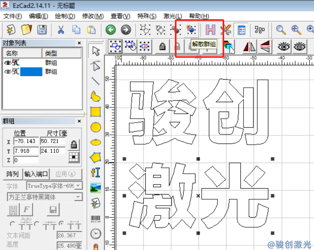Click Y position field 7.918
This screenshot has width=314, height=250.
[26, 151]
